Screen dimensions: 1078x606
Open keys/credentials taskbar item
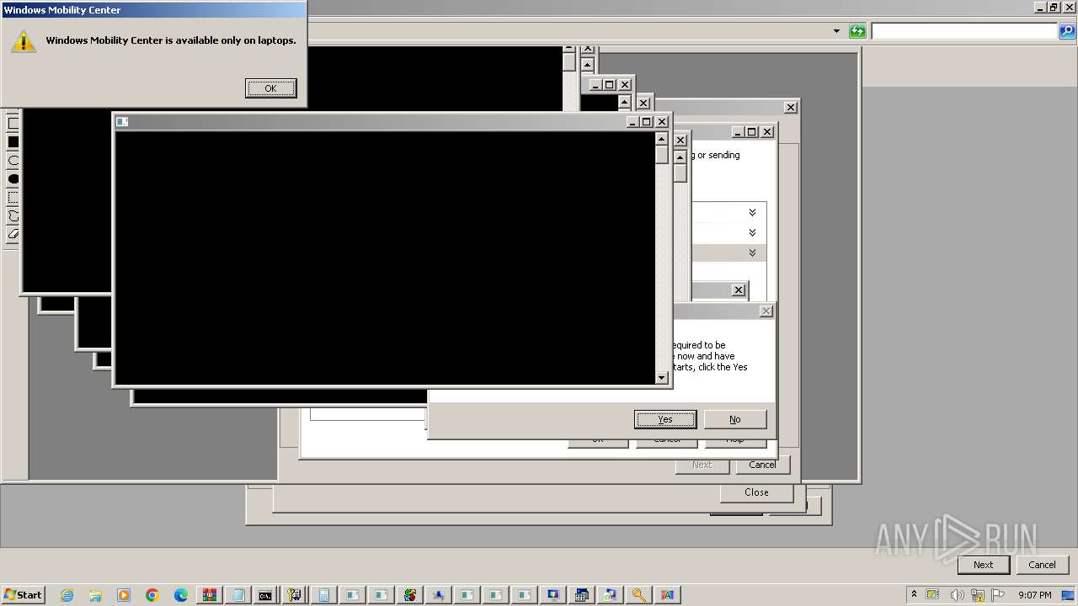pos(294,595)
